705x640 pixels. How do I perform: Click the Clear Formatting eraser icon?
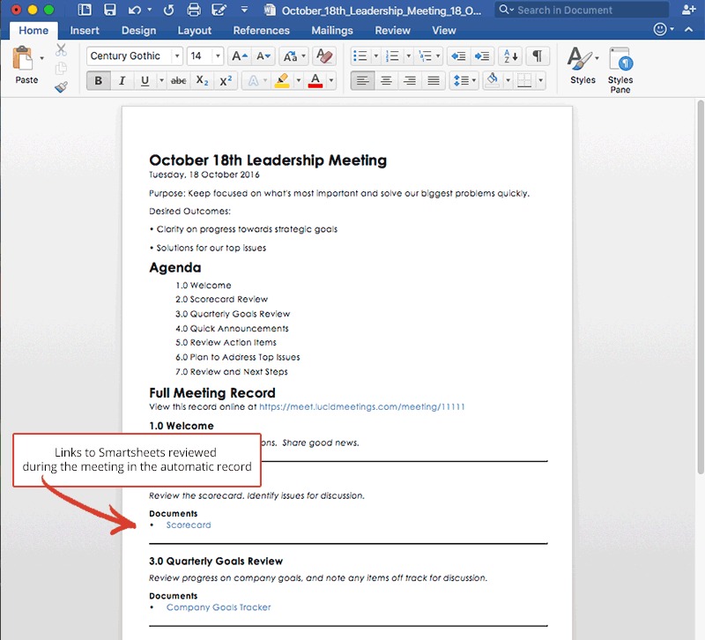click(323, 56)
